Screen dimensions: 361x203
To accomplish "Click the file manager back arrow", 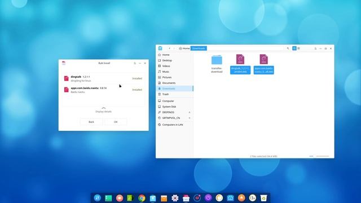I will (169, 48).
